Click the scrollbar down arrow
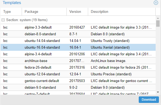The height and width of the screenshot is (105, 161). coord(158,92)
